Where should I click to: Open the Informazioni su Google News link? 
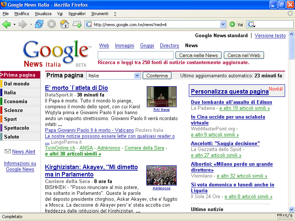(x=20, y=166)
